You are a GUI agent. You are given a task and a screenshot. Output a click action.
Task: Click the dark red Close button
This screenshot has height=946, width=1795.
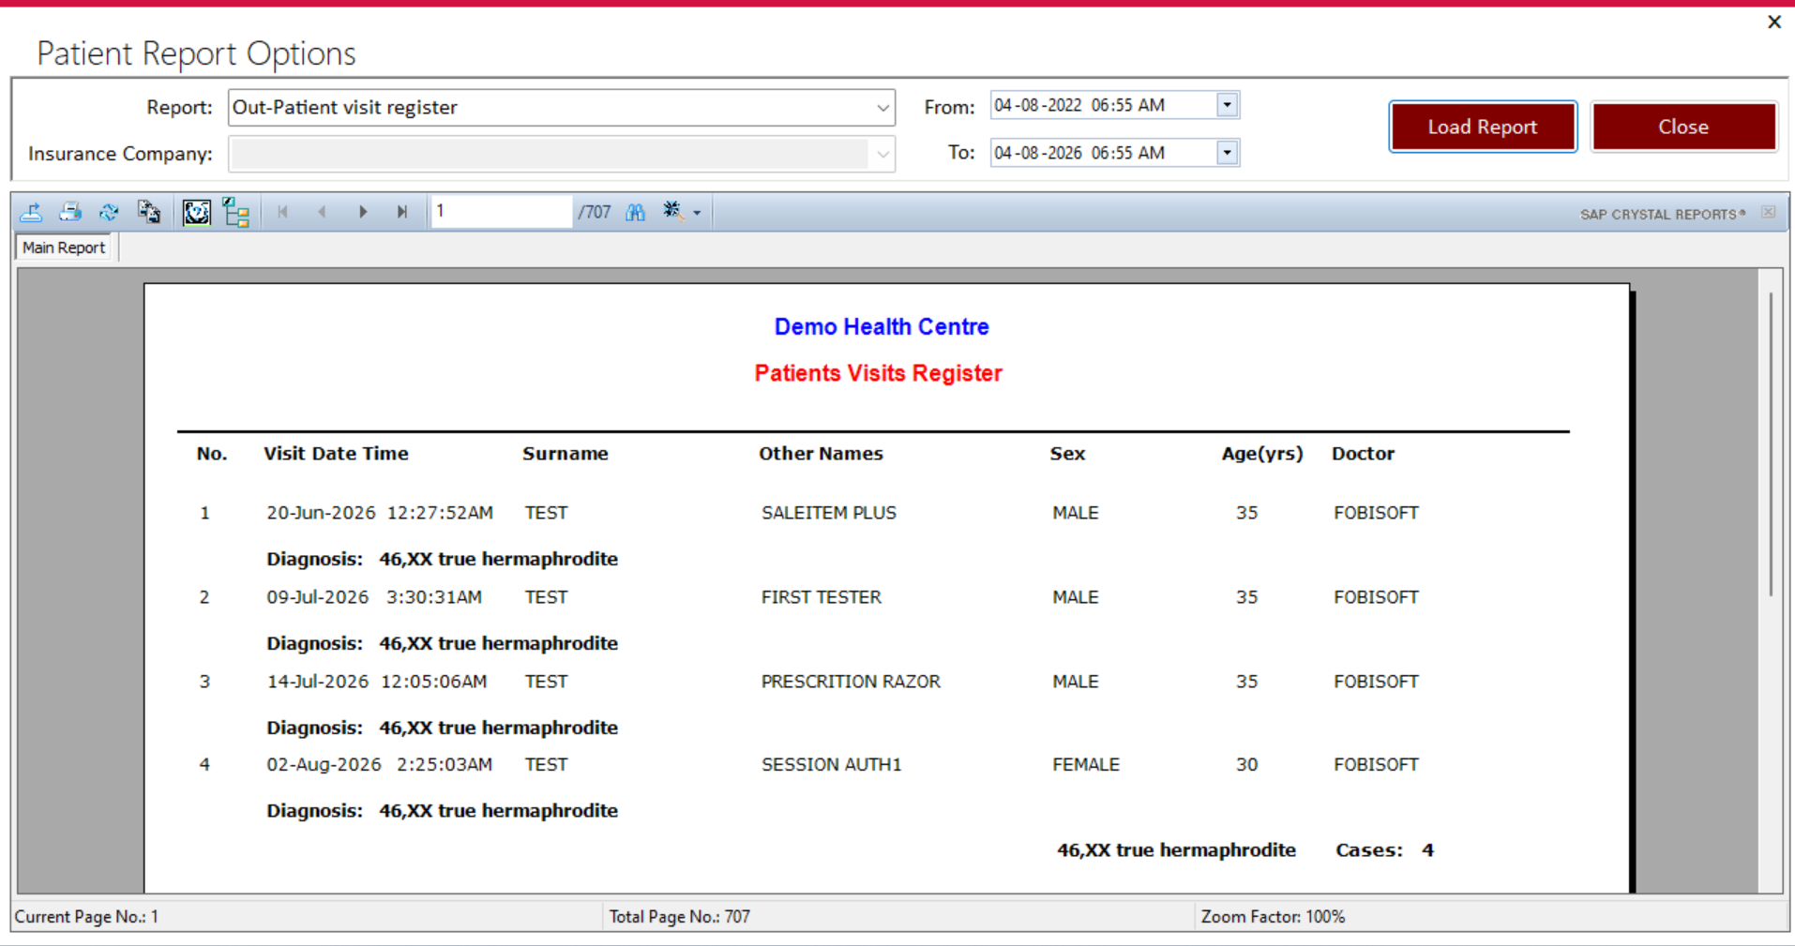tap(1683, 127)
